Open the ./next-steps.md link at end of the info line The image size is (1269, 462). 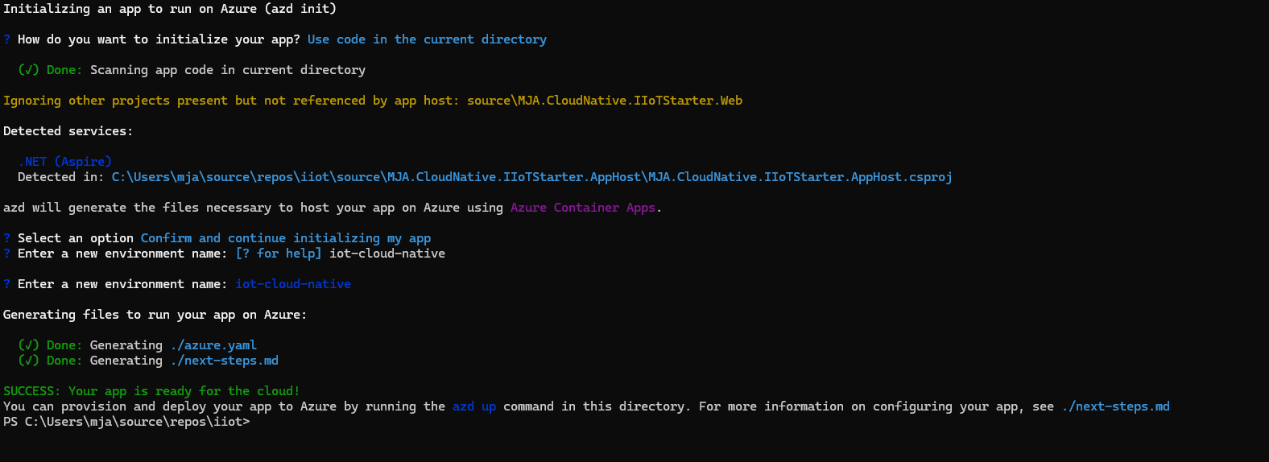[x=1115, y=406]
